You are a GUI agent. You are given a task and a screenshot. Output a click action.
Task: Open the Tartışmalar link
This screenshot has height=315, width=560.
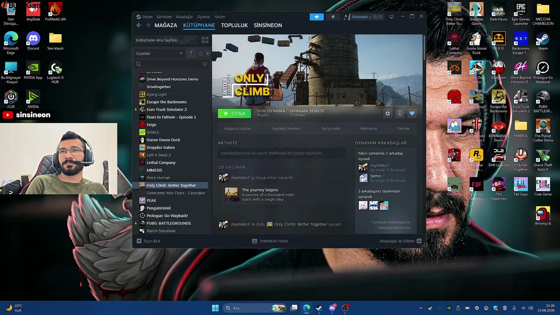click(x=331, y=129)
